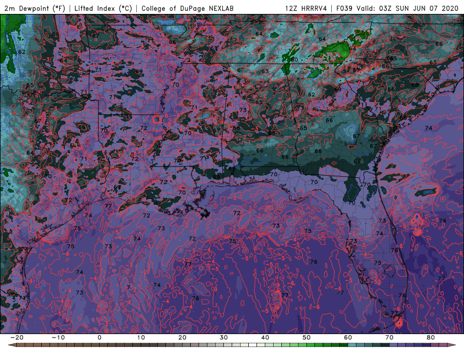Click the 'Lifted Index (°C)' title text
This screenshot has height=348, width=464.
tap(103, 8)
